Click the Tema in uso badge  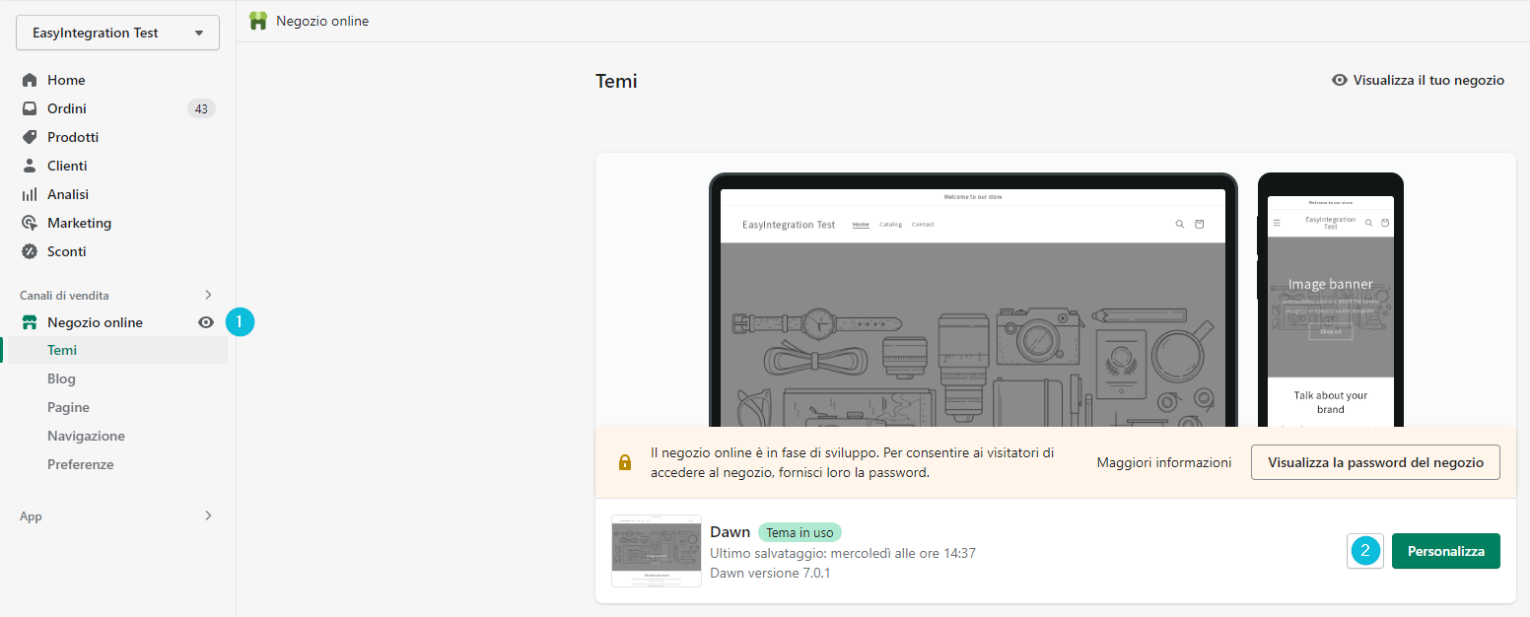[x=800, y=532]
